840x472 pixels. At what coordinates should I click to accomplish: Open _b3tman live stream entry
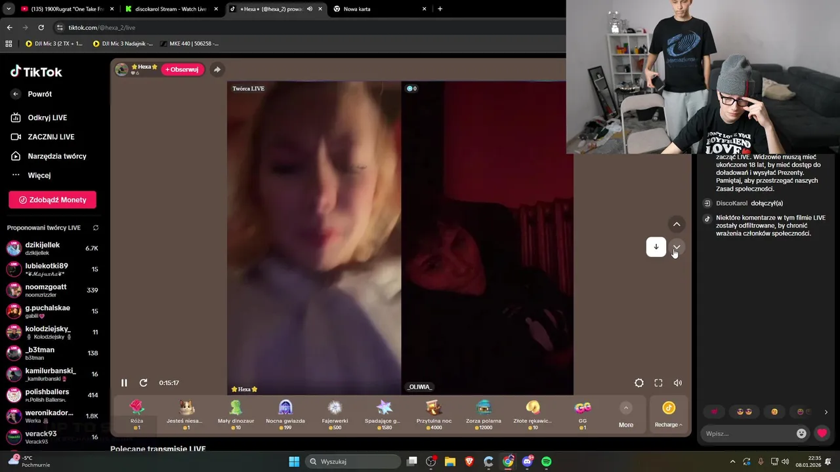[x=52, y=353]
